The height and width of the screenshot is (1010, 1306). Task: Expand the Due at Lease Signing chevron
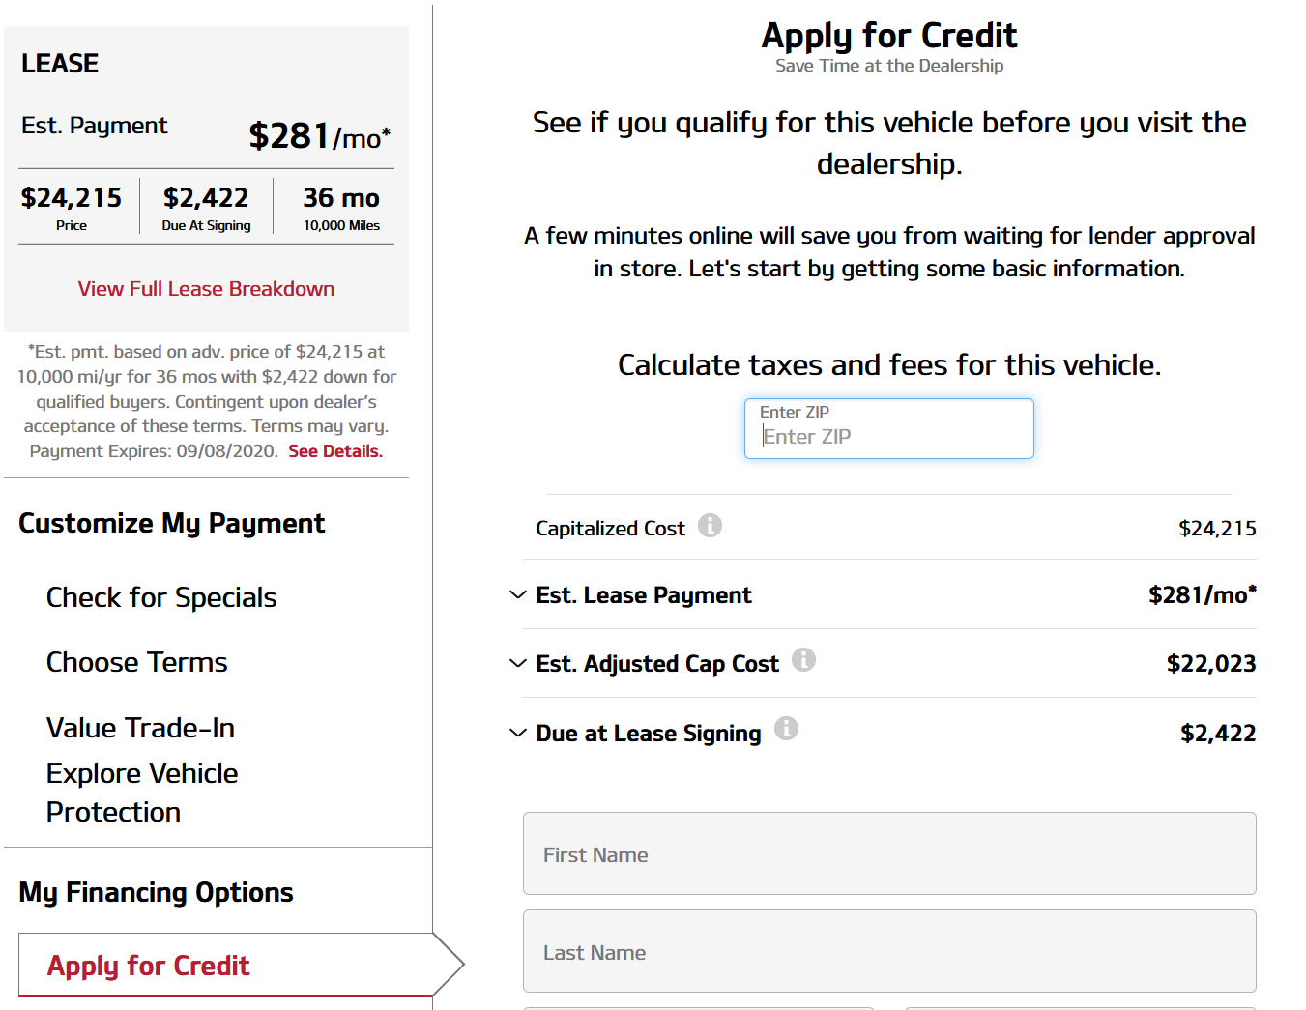518,733
